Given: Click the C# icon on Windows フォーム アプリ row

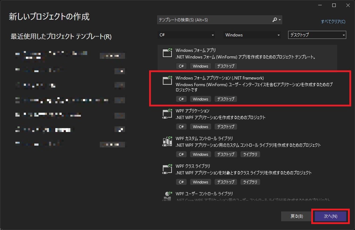Looking at the screenshot, I should [181, 66].
